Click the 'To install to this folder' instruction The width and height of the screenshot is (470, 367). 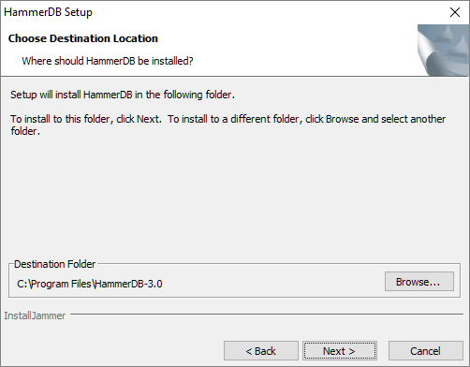(x=228, y=125)
